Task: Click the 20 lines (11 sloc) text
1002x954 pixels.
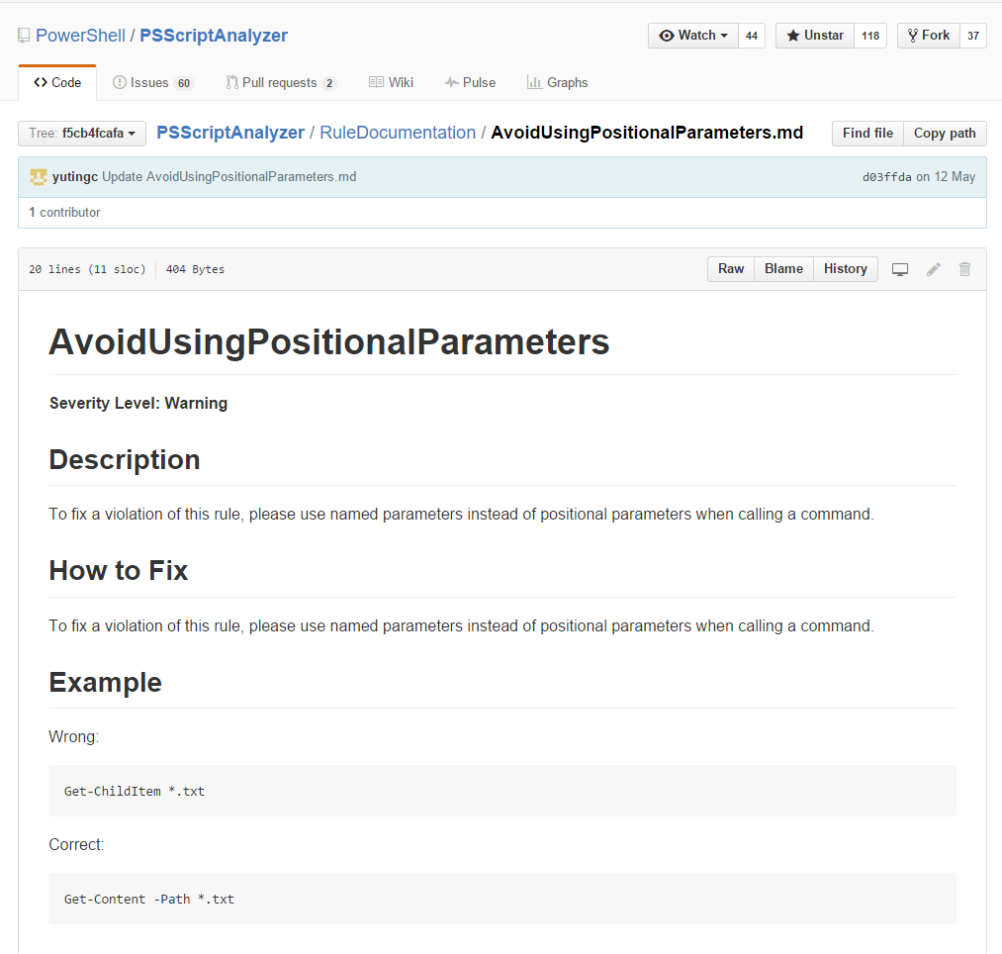Action: (x=87, y=269)
